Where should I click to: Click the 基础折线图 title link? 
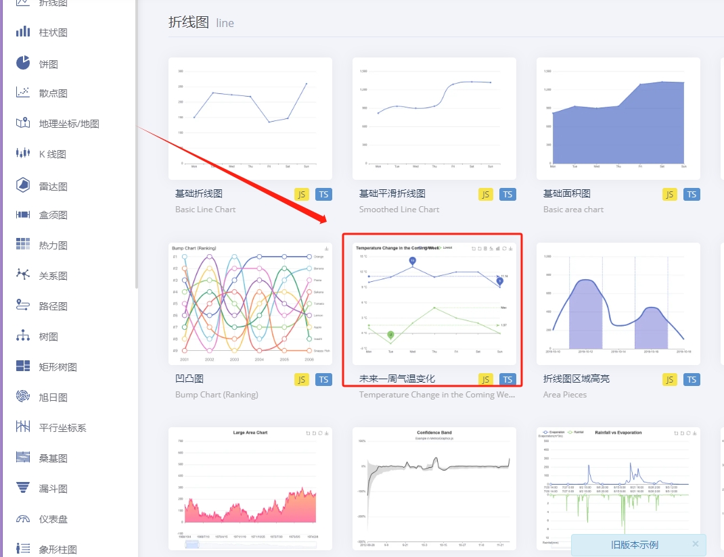(x=199, y=193)
